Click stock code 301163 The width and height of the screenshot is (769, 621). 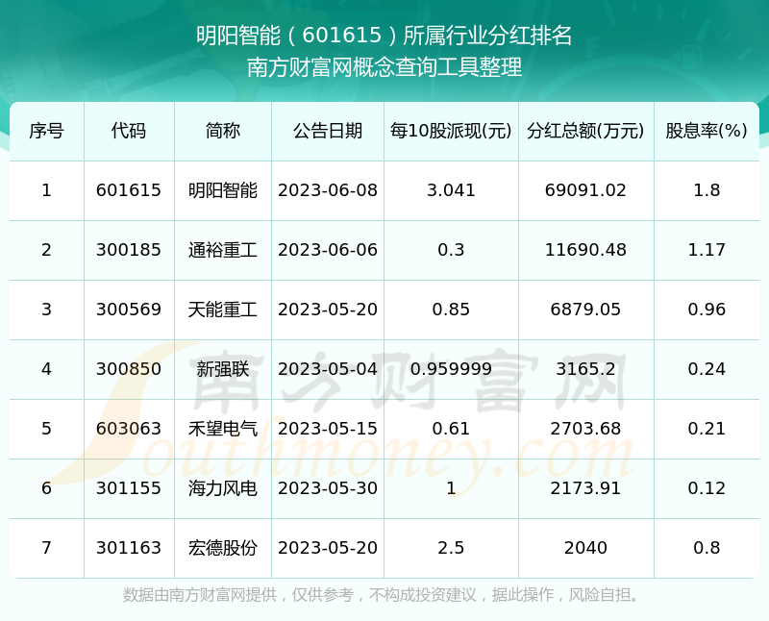(129, 548)
